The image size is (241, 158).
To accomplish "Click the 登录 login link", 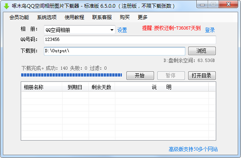I will point(210,30).
